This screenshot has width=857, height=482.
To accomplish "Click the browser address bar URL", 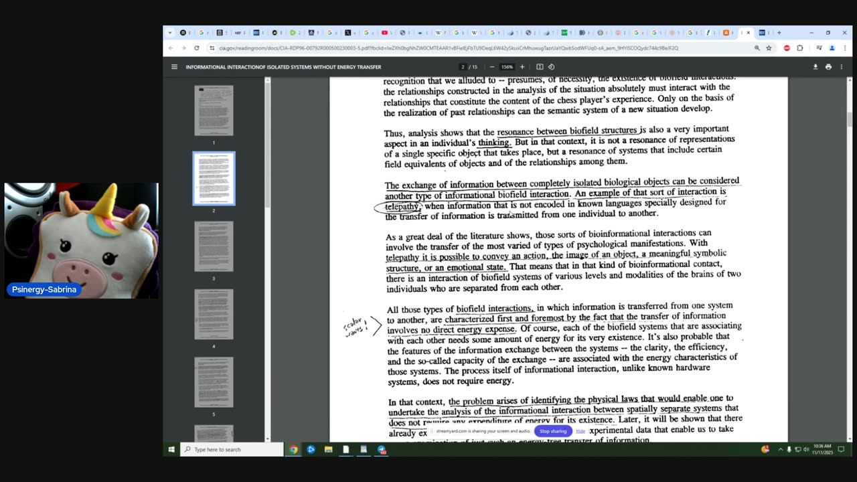I will (449, 48).
